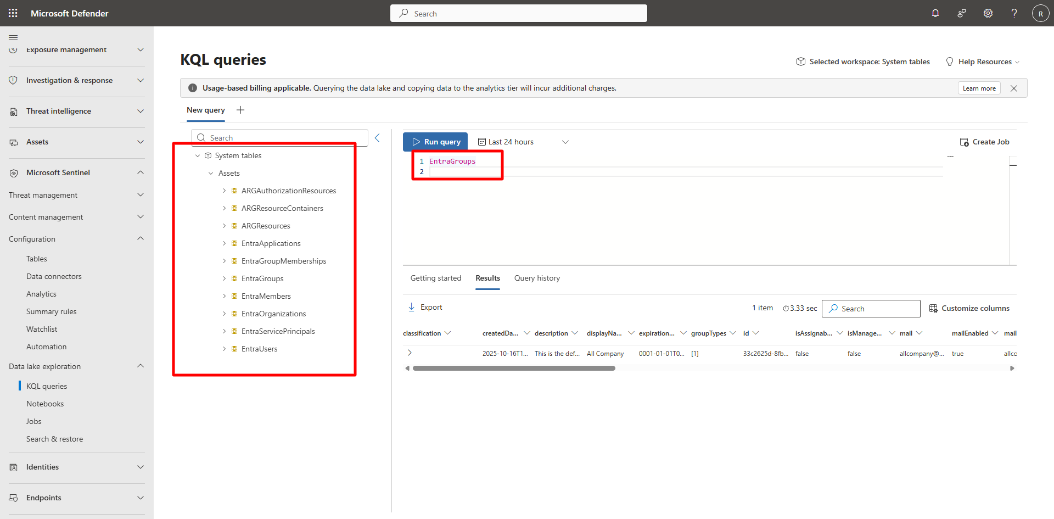1054x519 pixels.
Task: Collapse the System tables tree node
Action: [198, 156]
